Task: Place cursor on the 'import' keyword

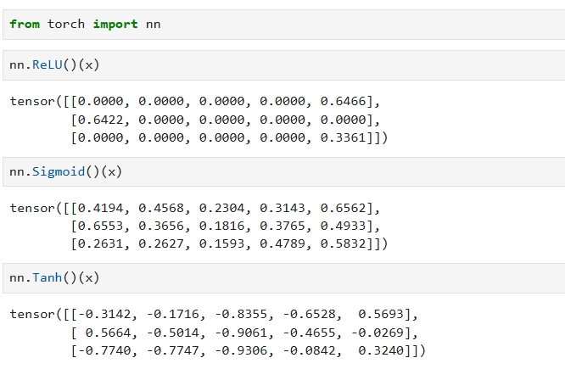Action: click(x=115, y=24)
